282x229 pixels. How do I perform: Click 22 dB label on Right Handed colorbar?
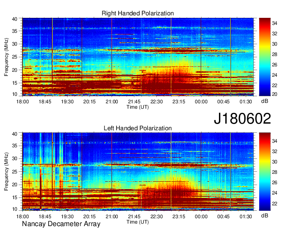pos(275,85)
